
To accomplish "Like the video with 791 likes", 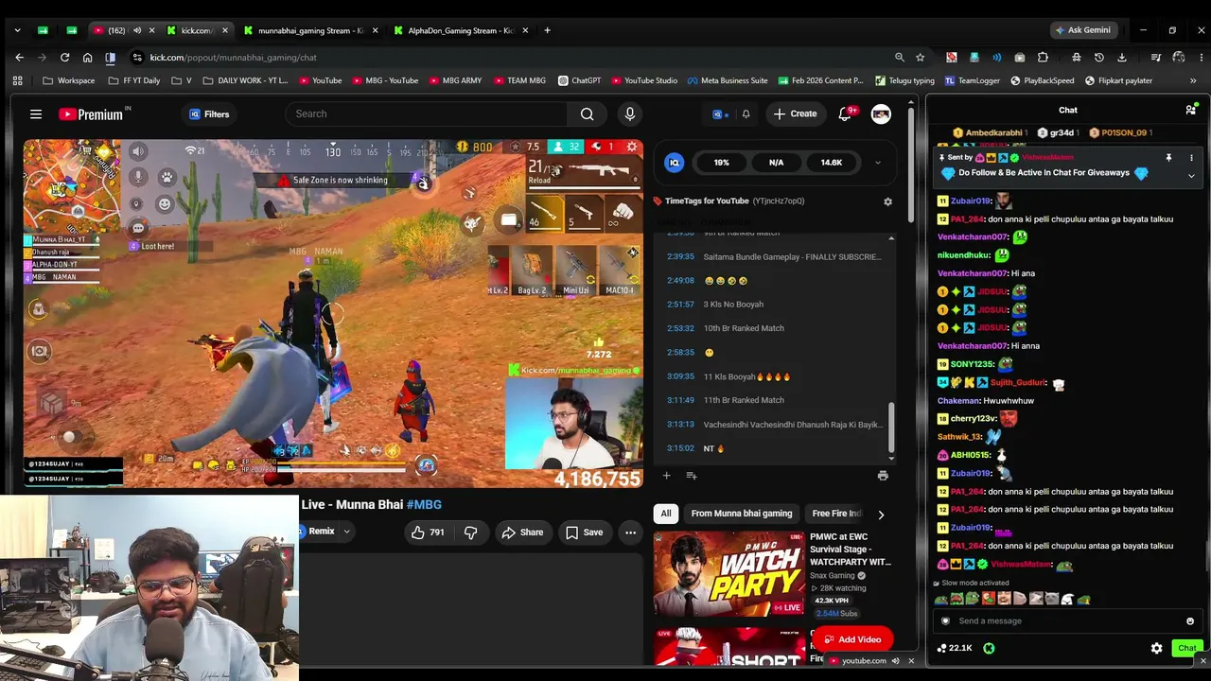I will [429, 533].
